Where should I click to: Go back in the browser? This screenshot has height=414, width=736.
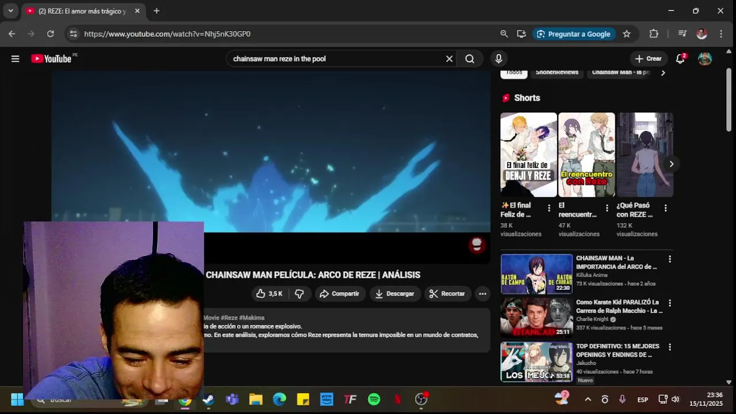click(x=11, y=34)
